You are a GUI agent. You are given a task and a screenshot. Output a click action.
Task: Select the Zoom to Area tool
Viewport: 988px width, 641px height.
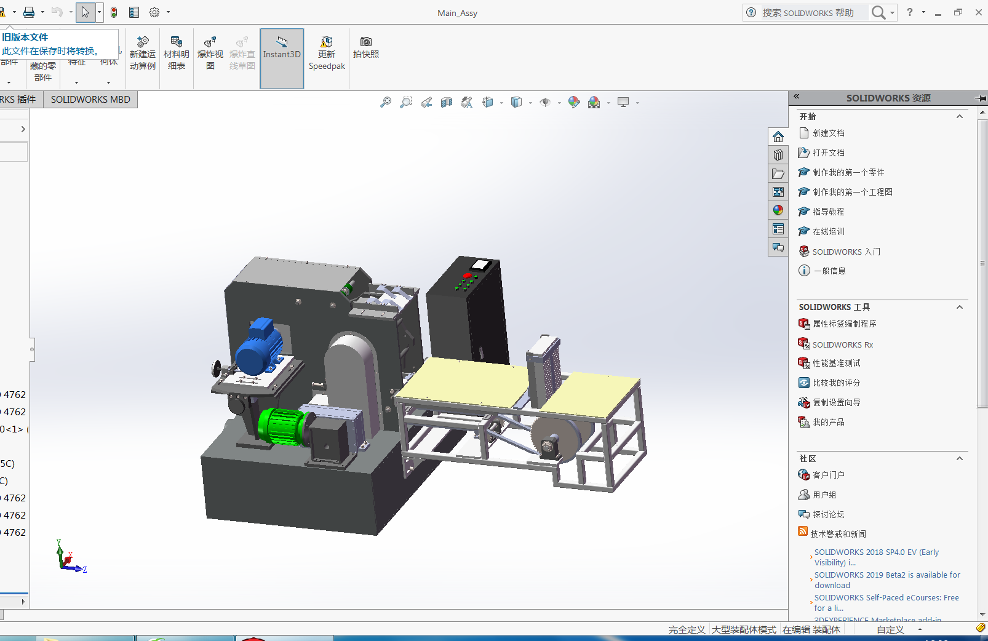pyautogui.click(x=406, y=102)
